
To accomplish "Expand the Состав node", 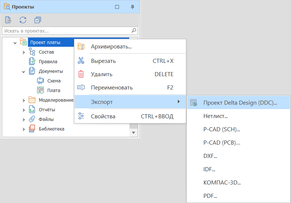I will point(24,53).
